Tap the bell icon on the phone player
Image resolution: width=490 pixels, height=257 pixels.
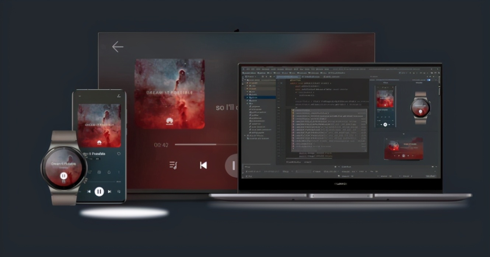click(x=109, y=172)
